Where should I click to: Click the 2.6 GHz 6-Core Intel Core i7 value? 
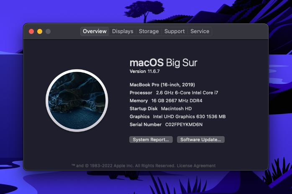[x=187, y=93]
